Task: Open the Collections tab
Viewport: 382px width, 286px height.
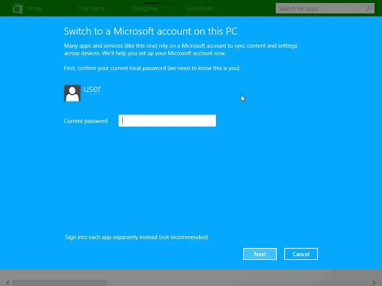Action: (200, 9)
